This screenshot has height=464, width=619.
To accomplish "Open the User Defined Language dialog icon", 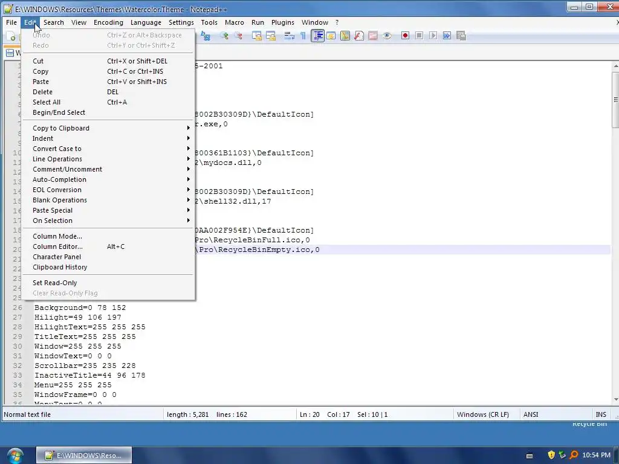I will (x=331, y=36).
